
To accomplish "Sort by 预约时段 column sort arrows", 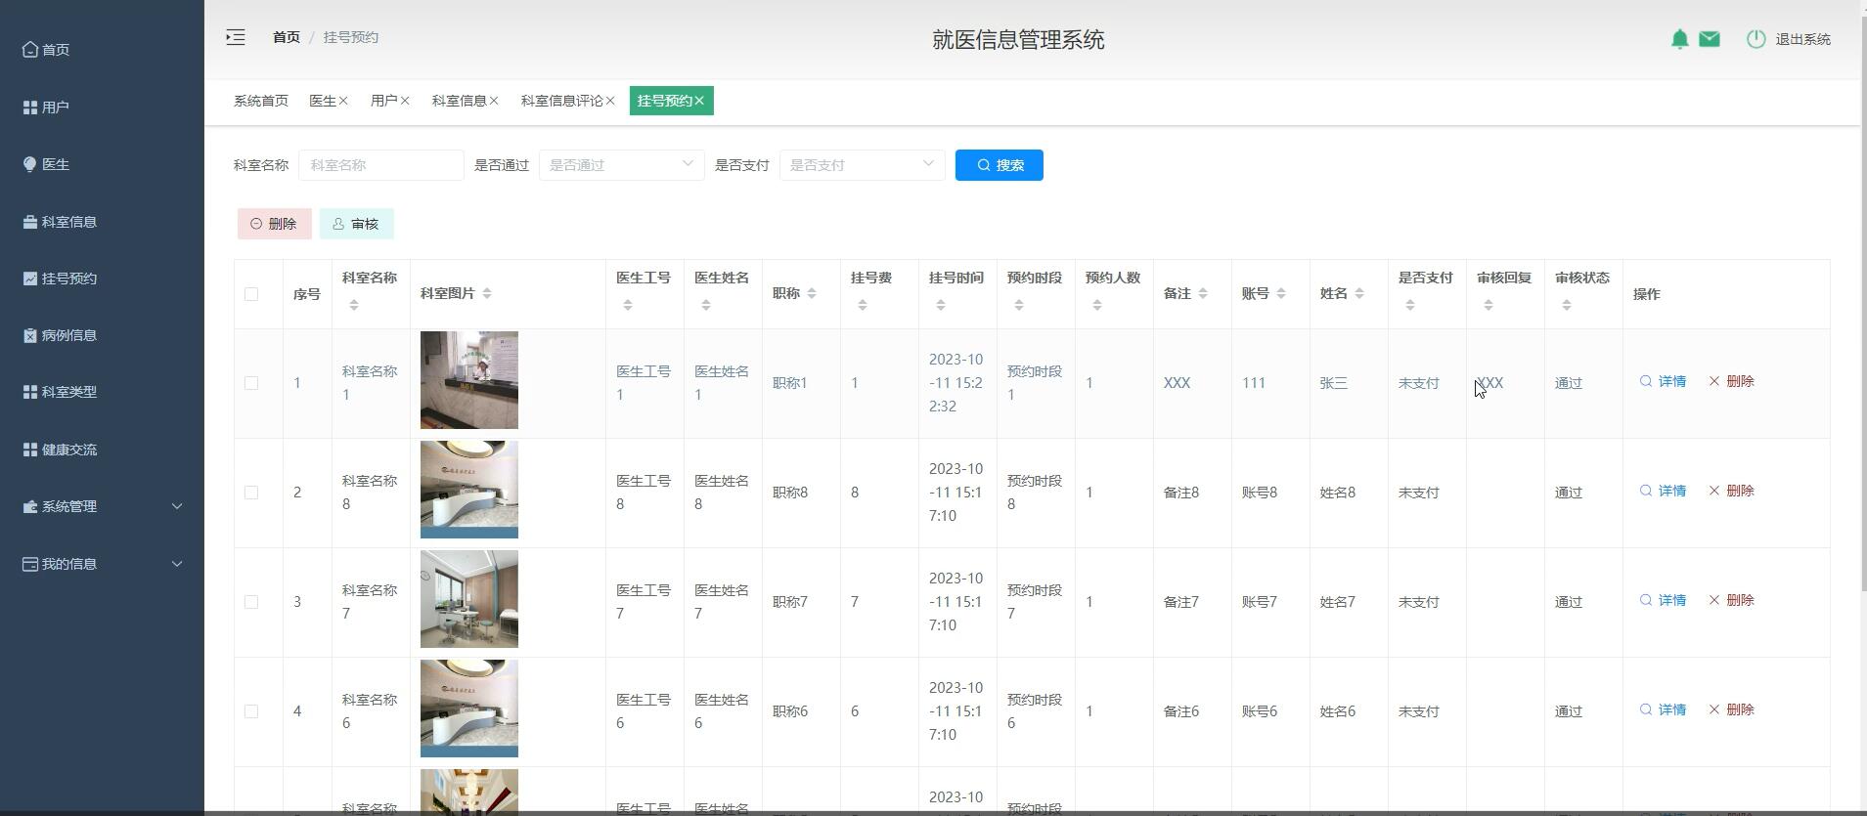I will [1019, 305].
